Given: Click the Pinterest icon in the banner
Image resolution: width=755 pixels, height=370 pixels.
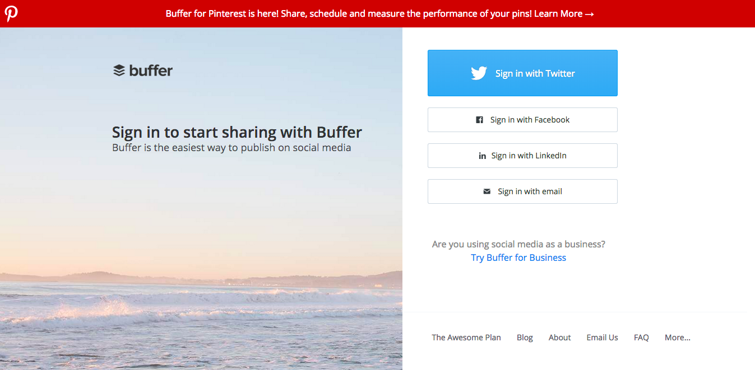Looking at the screenshot, I should click(11, 13).
